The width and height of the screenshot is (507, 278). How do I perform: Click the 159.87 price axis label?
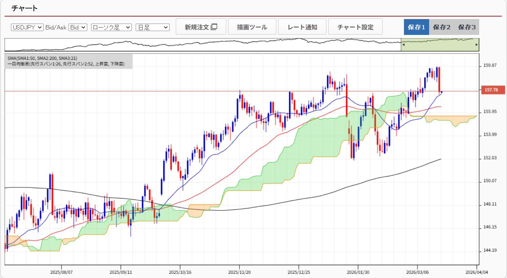tap(490, 65)
